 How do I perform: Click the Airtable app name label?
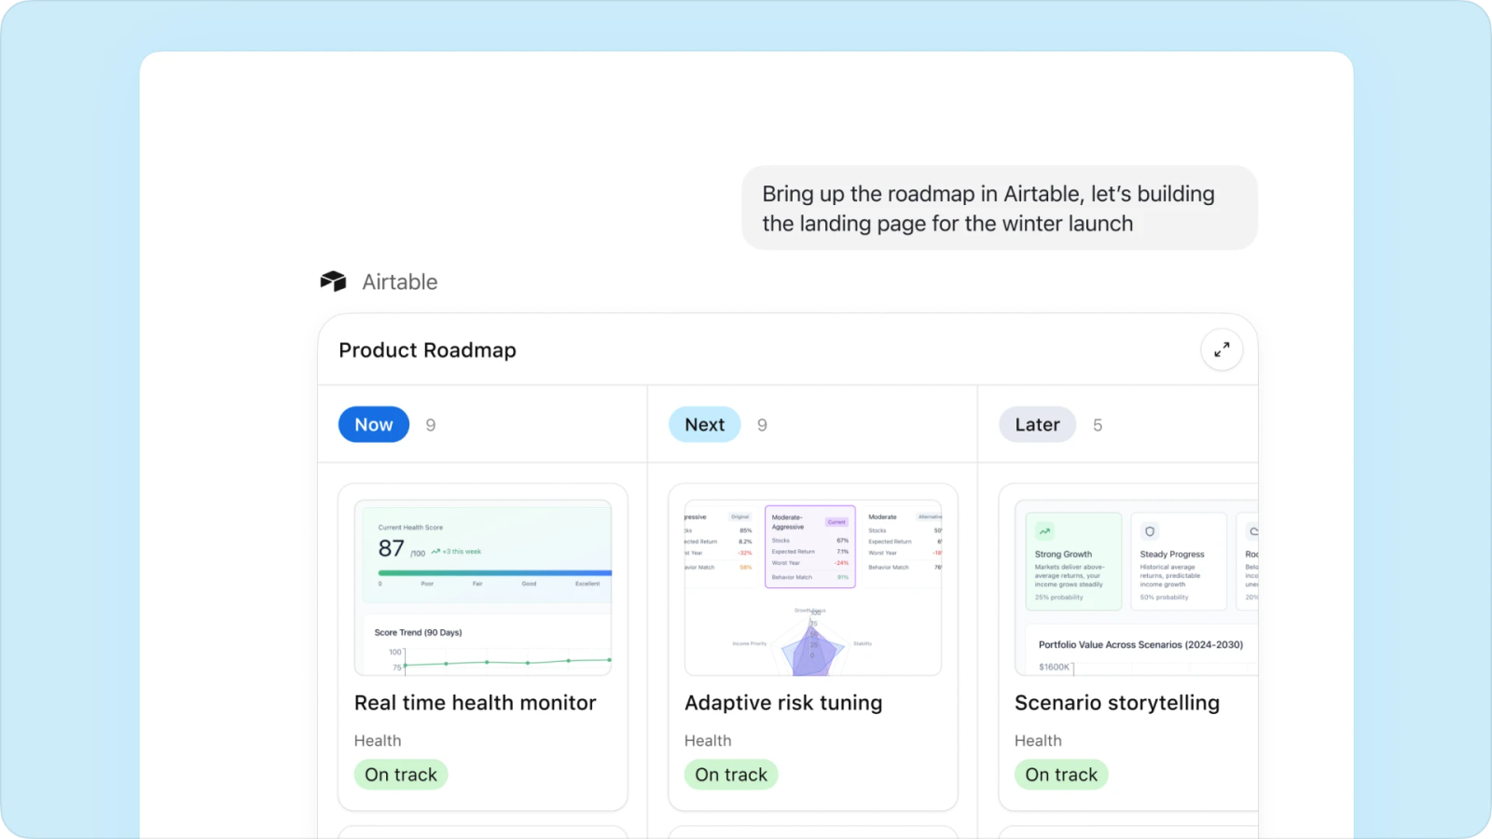click(x=400, y=282)
